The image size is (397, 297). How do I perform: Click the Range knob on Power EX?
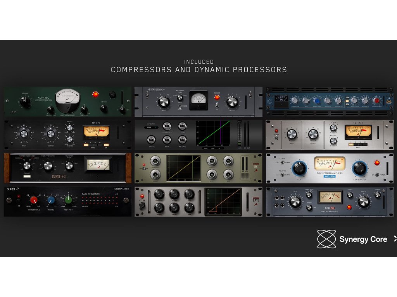tap(155, 174)
